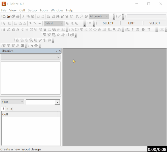Open the Cell menu
The height and width of the screenshot is (152, 167).
[22, 10]
